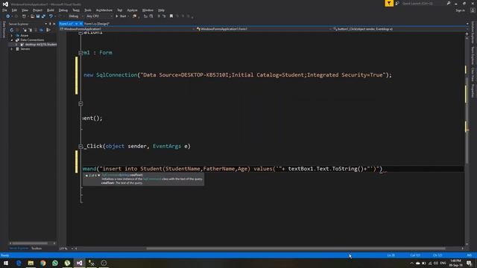Screen dimensions: 477x268
Task: Click the feedback icon near Quick Launch
Action: (397, 3)
